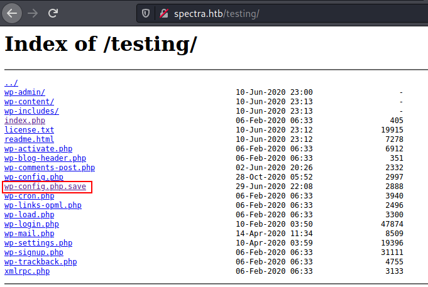428x287 pixels.
Task: Click the forward navigation arrow
Action: [x=33, y=13]
